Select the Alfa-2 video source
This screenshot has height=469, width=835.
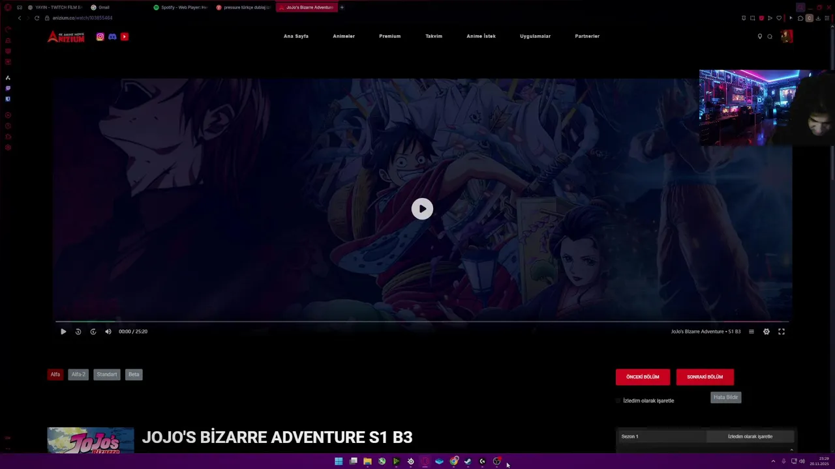click(78, 375)
